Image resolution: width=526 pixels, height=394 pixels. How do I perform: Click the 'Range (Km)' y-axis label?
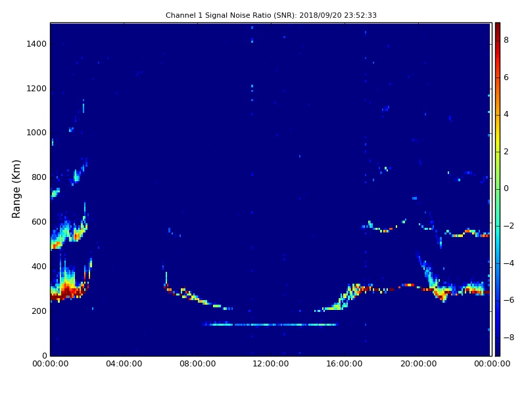[x=16, y=189]
